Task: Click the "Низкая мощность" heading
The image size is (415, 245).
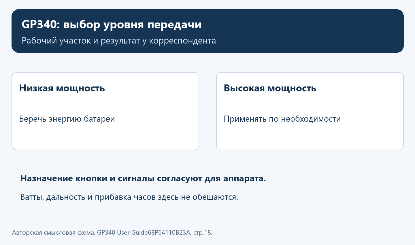Action: click(x=62, y=88)
